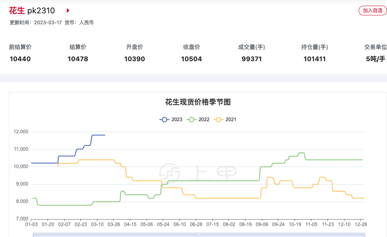The width and height of the screenshot is (387, 237).
Task: Expand the red triangle next to pk2310
Action: tap(68, 11)
